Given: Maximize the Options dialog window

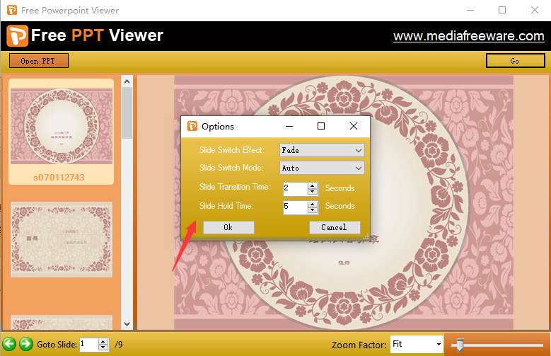Looking at the screenshot, I should (321, 126).
